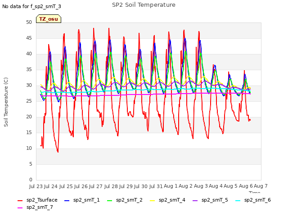Click the Jul 31 x-axis tick label
The height and width of the screenshot is (216, 288).
[156, 186]
